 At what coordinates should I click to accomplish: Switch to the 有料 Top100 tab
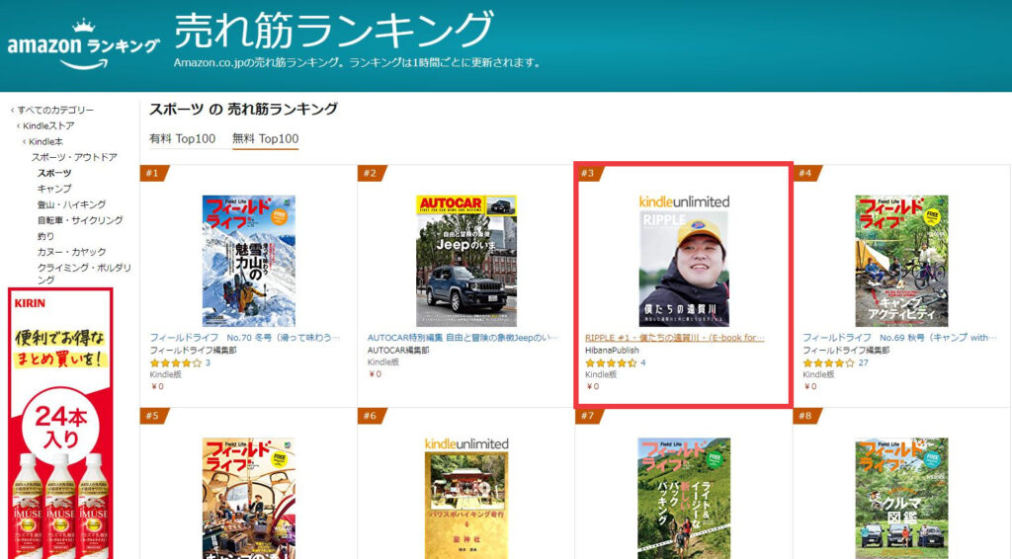tap(182, 138)
